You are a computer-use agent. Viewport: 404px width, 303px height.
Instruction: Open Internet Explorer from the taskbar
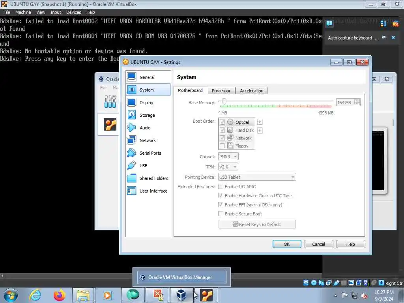(35, 295)
